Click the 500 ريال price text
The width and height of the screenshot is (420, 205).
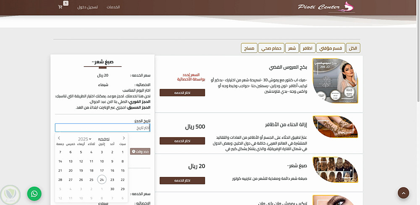click(195, 127)
